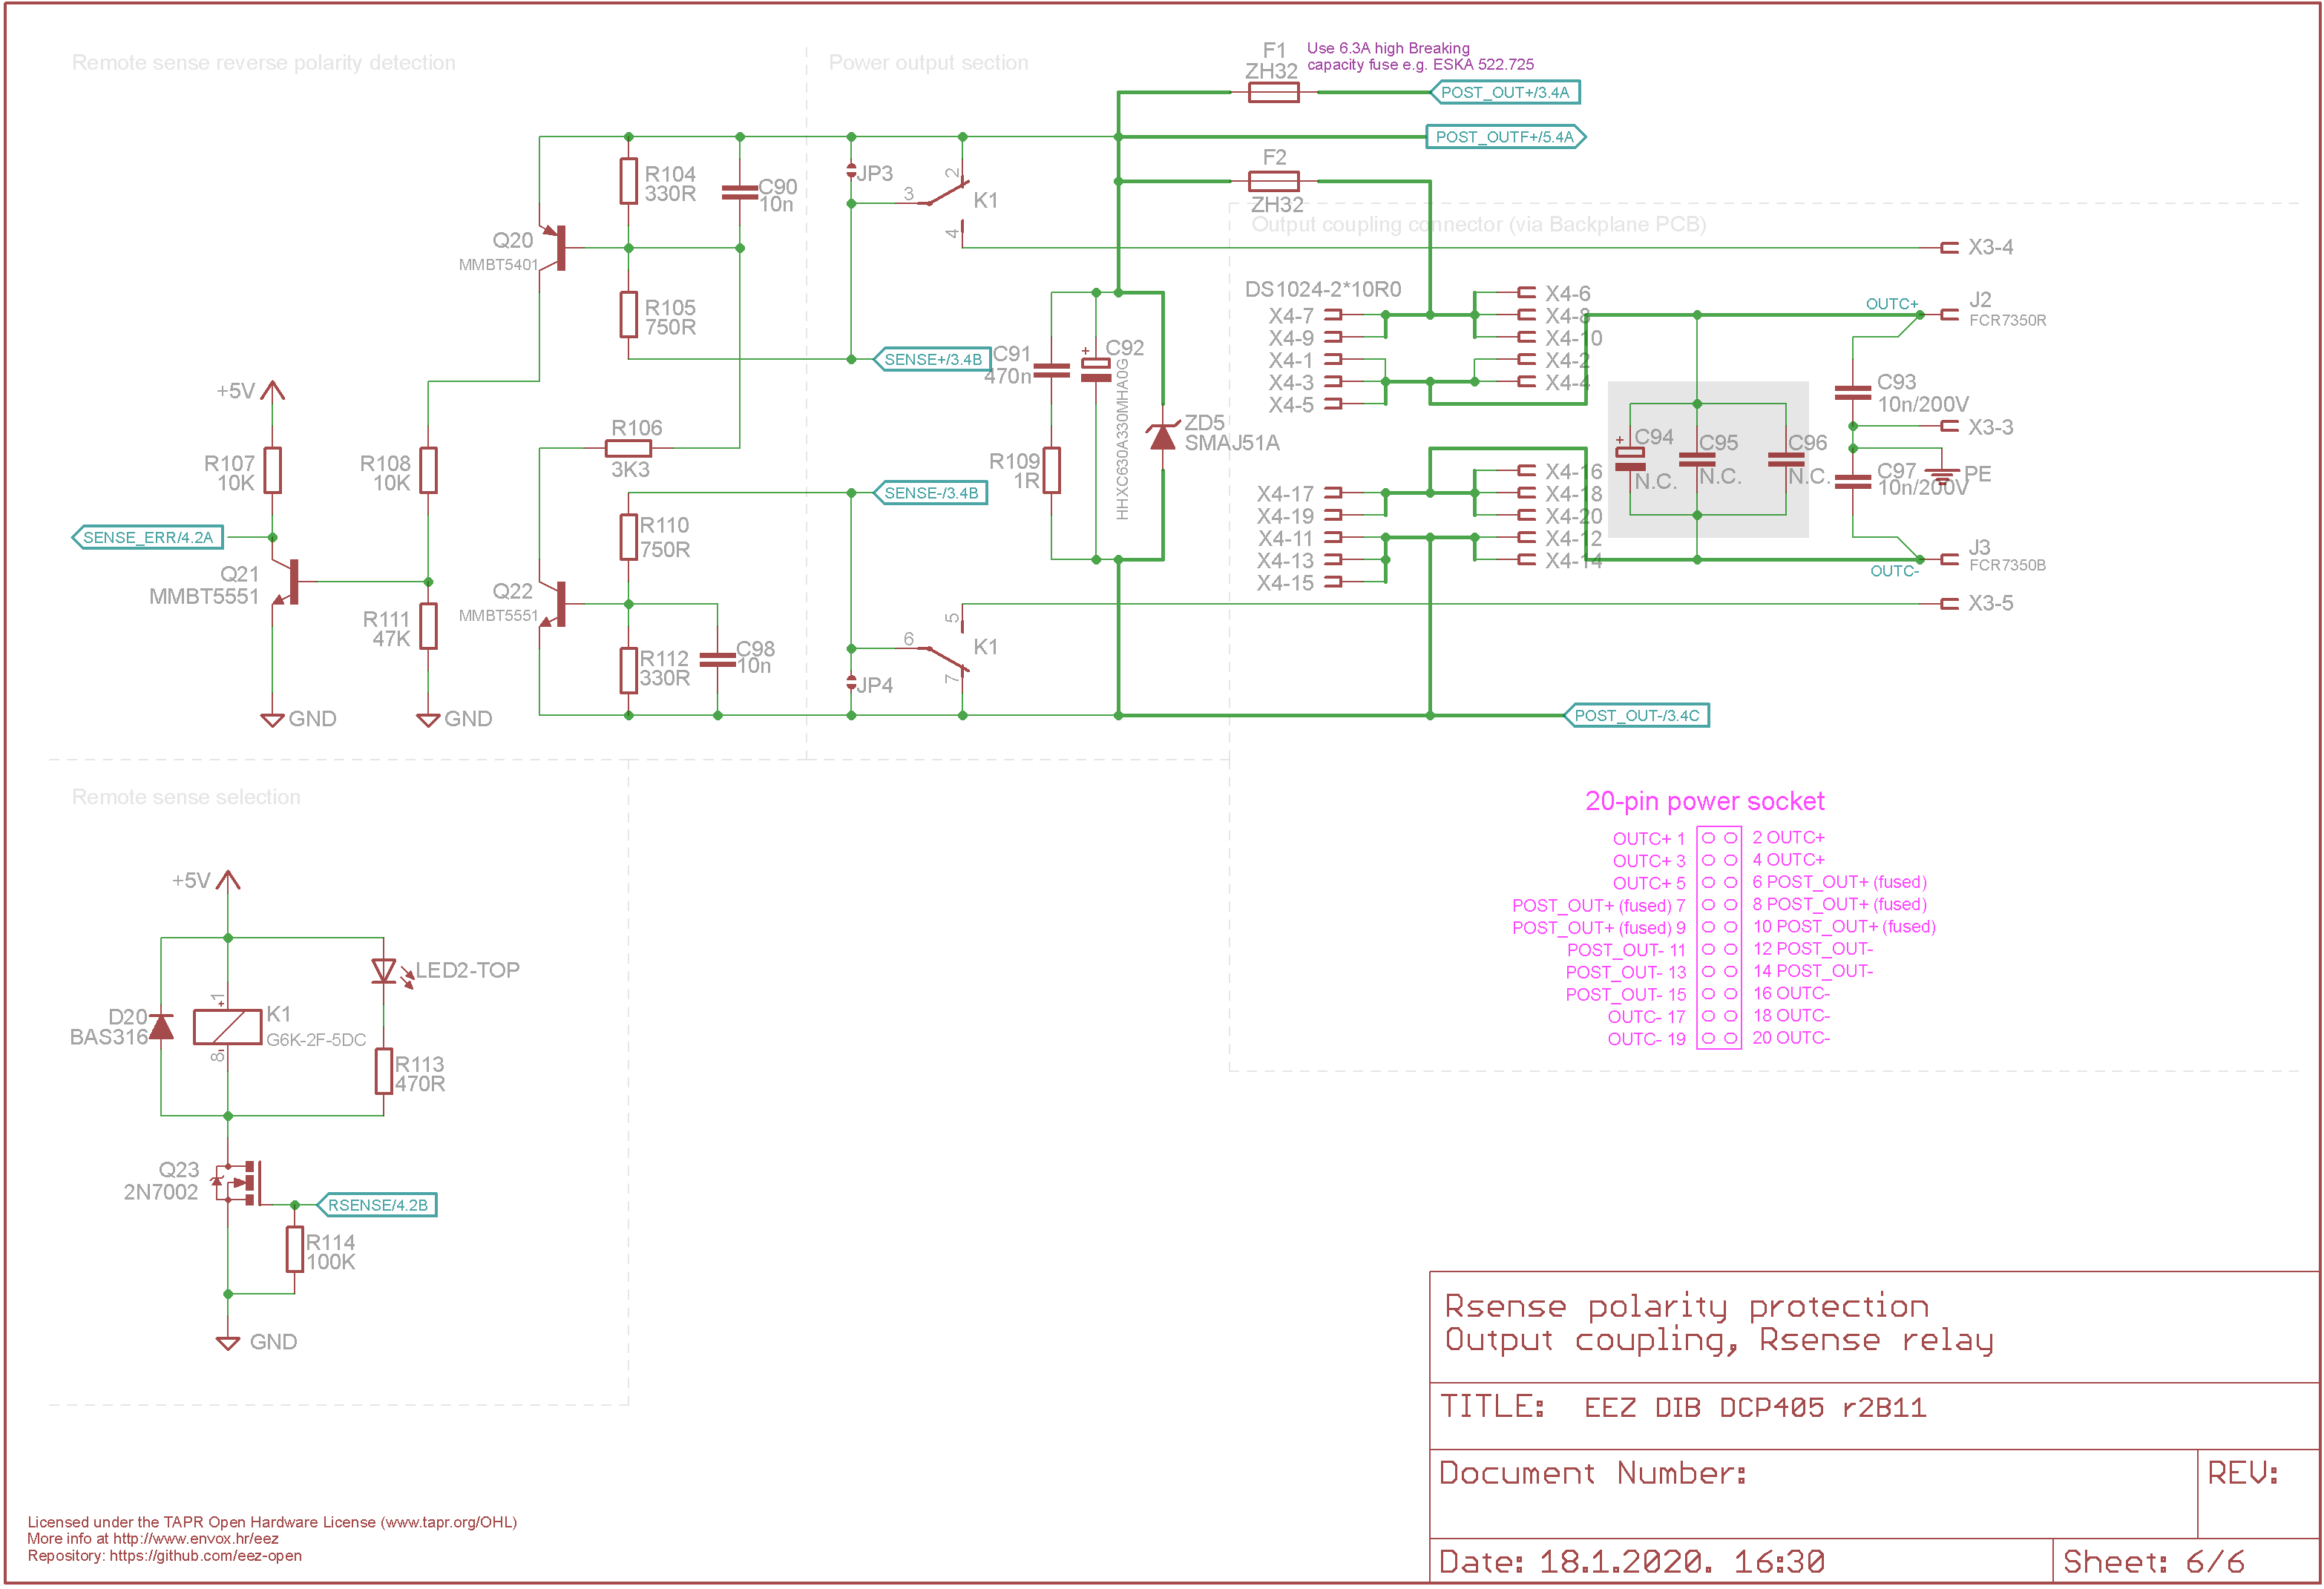Click the '20-pin power socket' heading

1704,801
